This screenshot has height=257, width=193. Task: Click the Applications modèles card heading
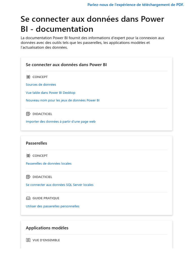click(47, 228)
